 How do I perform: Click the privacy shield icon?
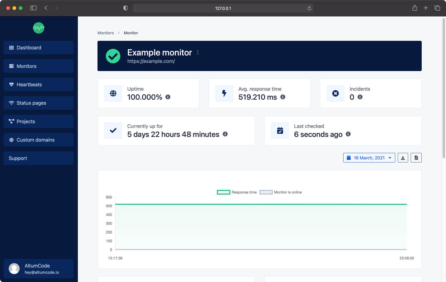tap(126, 8)
